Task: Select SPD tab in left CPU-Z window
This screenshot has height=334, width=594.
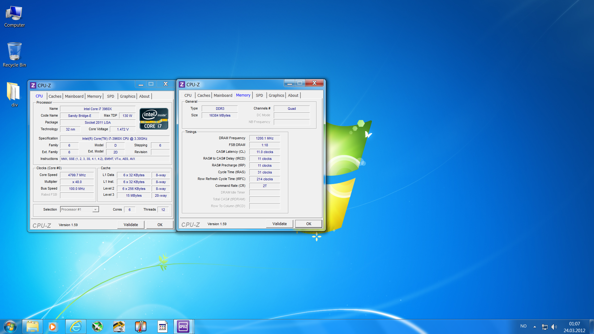Action: pos(110,96)
